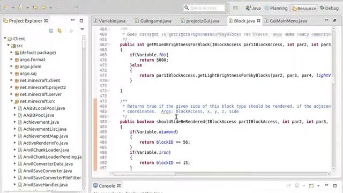This screenshot has width=343, height=193.
Task: Maximize the Project Explorer panel
Action: click(81, 21)
